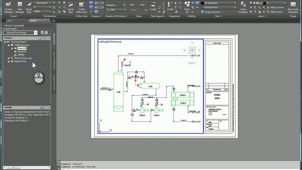The width and height of the screenshot is (302, 170).
Task: Expand the Plant 3D Drawings node
Action: click(8, 58)
